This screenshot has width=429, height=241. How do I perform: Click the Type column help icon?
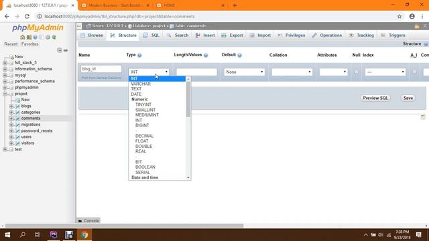[x=139, y=55]
